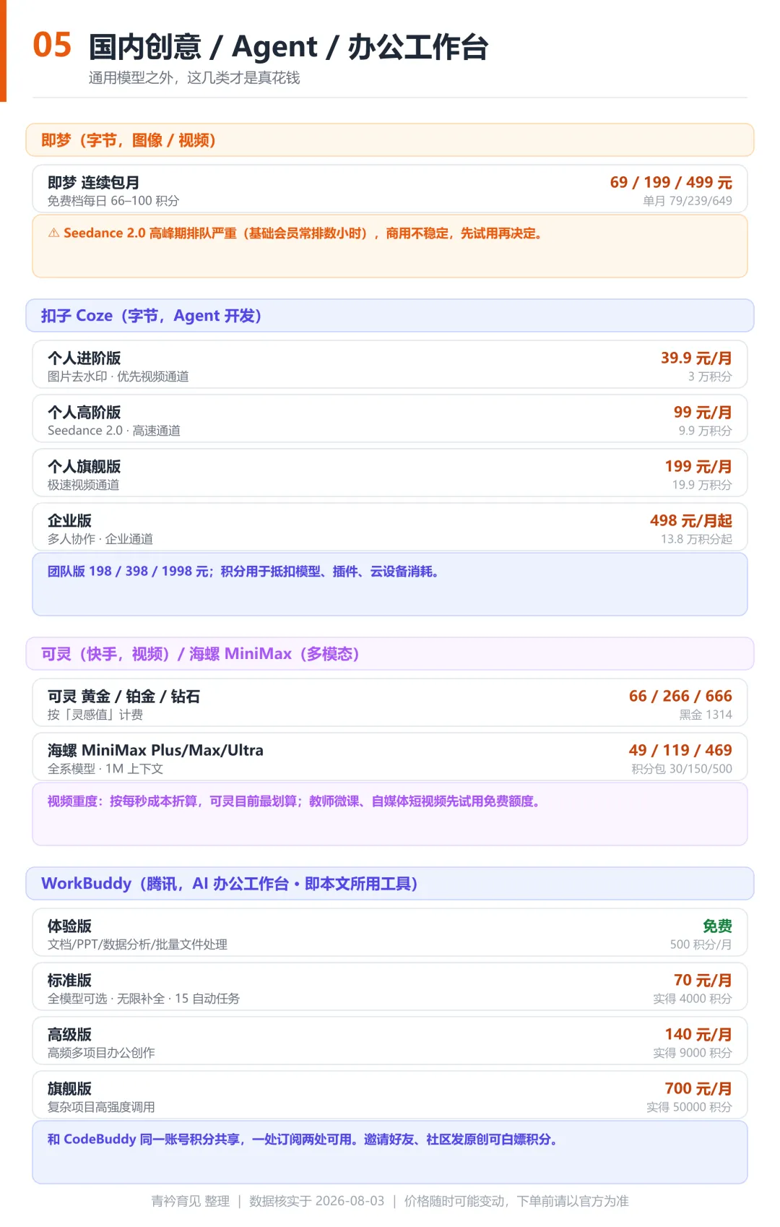This screenshot has height=1227, width=780.
Task: Click the 企业版 plan name
Action: [69, 521]
